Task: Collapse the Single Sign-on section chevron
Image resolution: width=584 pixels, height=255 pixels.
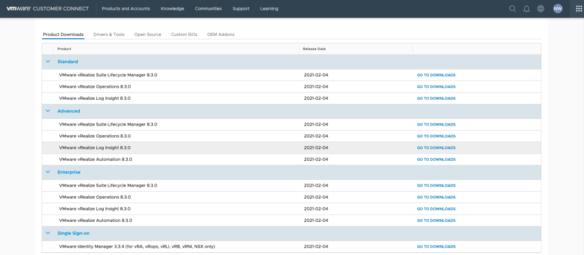Action: pyautogui.click(x=48, y=233)
